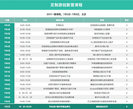Viewport: 133px width, 109px height.
Task: Select the 定制游获客与转化运营 course topic
Action: [x=60, y=42]
